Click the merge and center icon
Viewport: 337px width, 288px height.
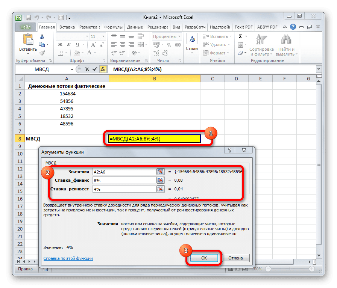pos(141,45)
